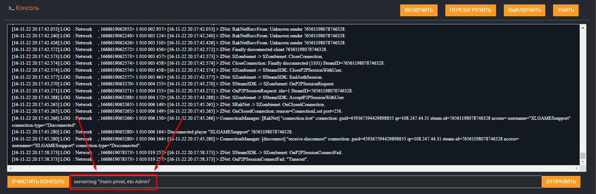Click the console's vertical scroll up arrow
Screen dimensions: 596x194
click(x=583, y=28)
